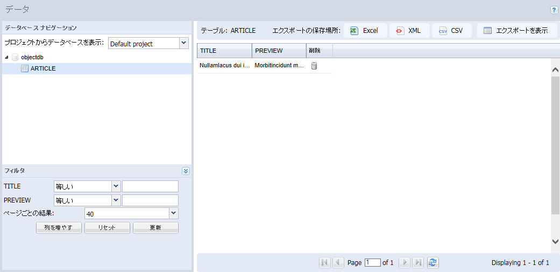
Task: Click the TITLE filter value field
Action: tap(150, 186)
